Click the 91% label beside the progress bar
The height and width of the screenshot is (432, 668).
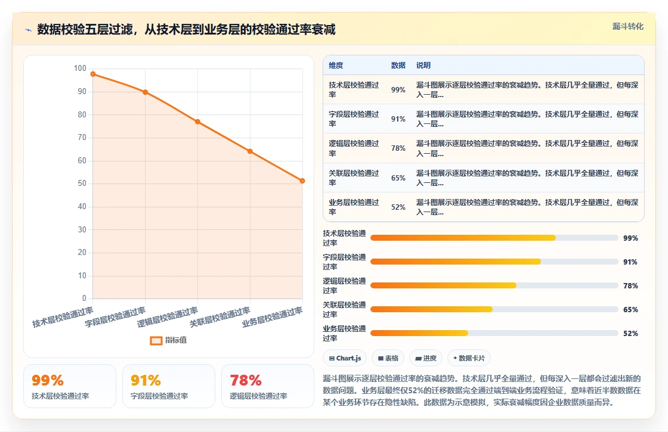(x=630, y=262)
